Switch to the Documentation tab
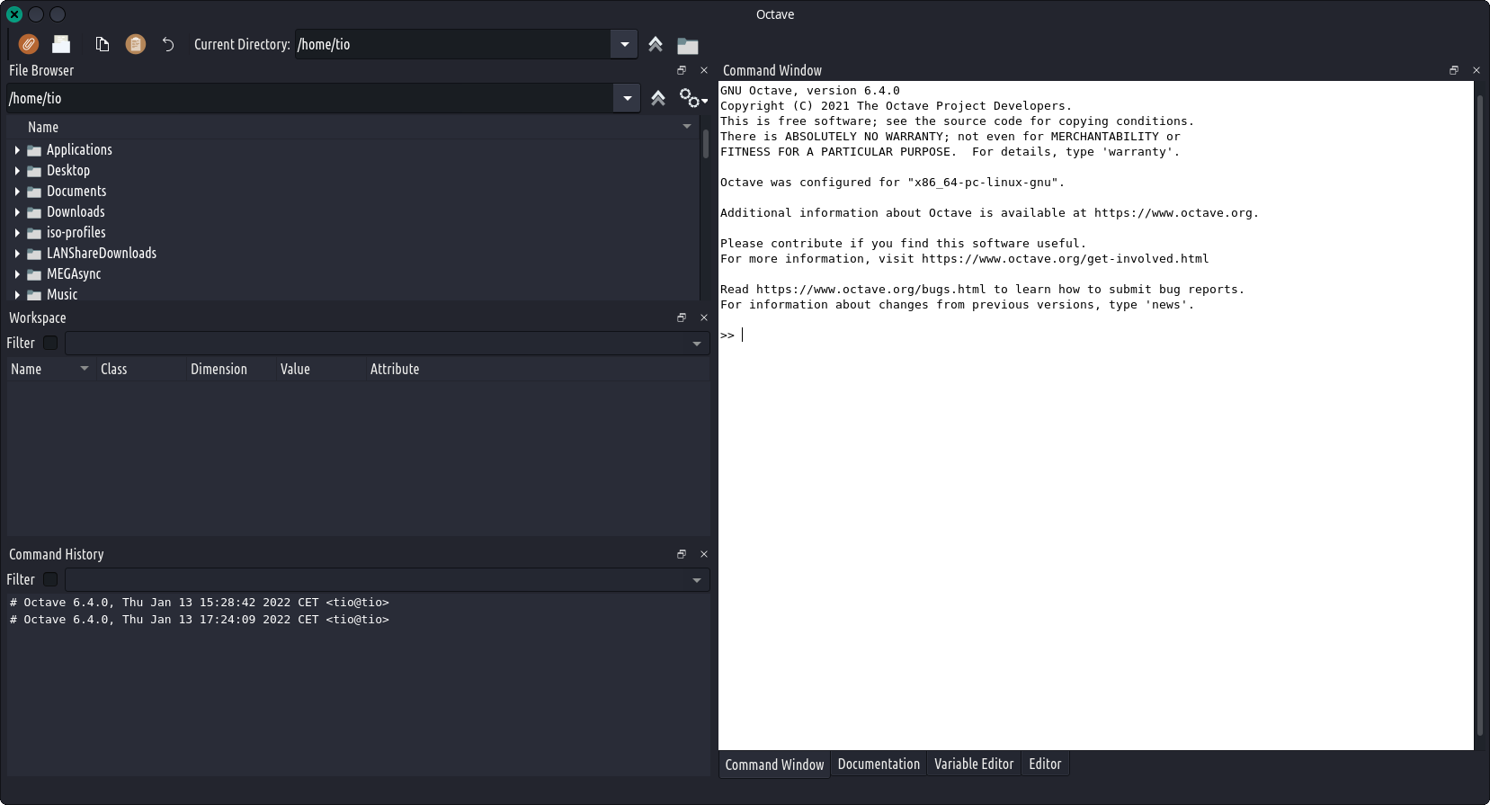The image size is (1490, 805). pos(879,764)
